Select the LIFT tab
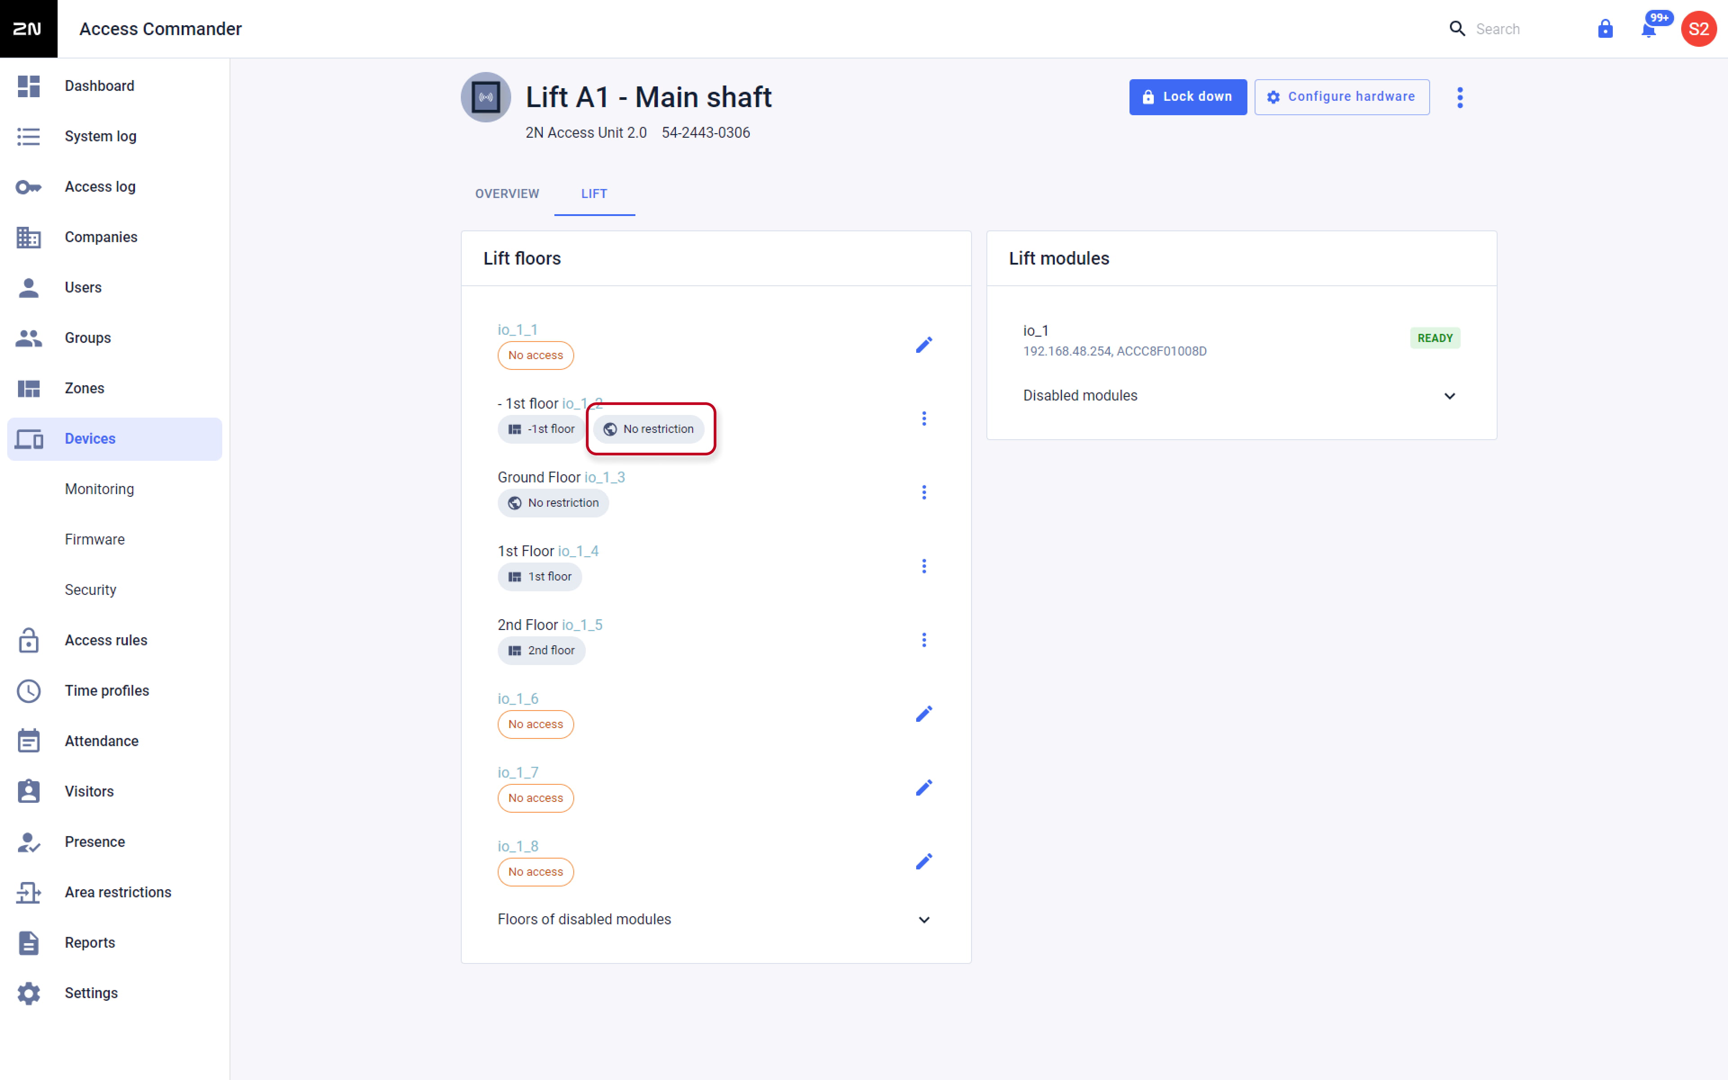Image resolution: width=1728 pixels, height=1080 pixels. point(594,193)
